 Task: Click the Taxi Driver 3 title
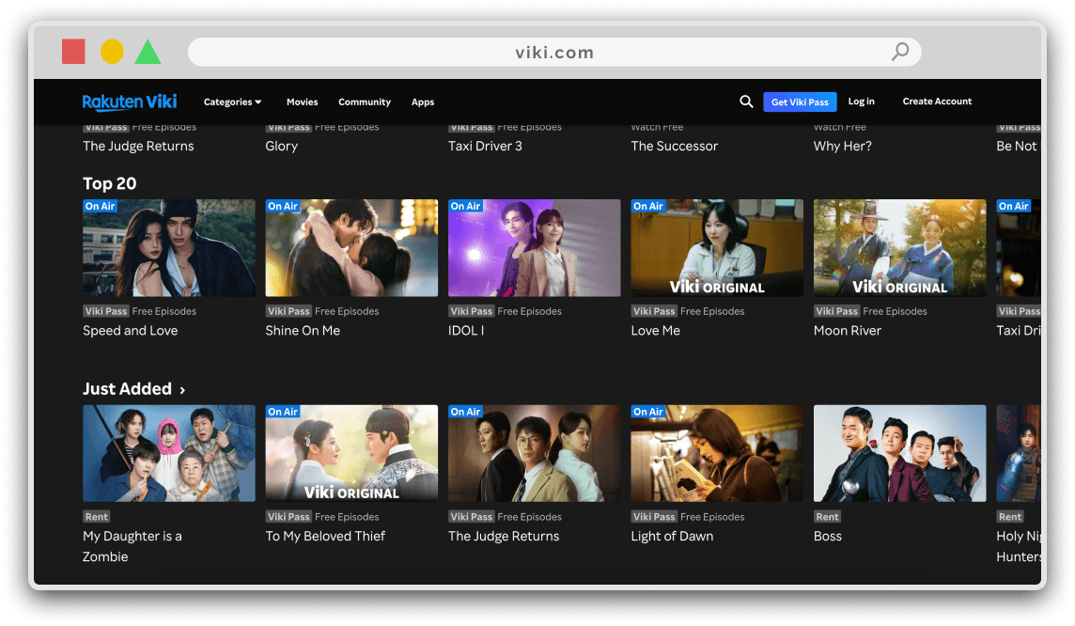(485, 146)
